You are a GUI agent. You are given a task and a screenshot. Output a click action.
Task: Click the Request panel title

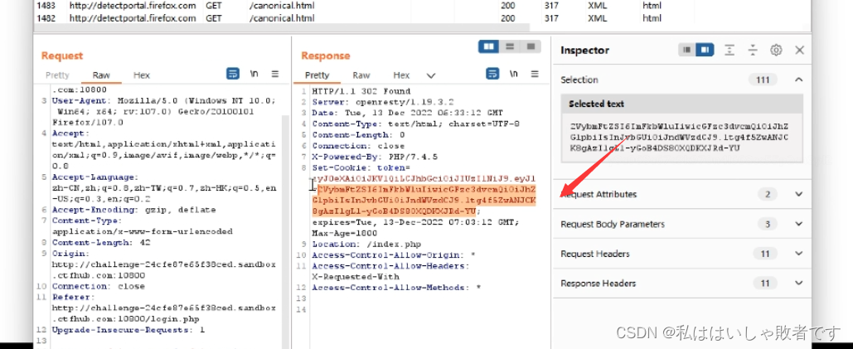coord(62,56)
